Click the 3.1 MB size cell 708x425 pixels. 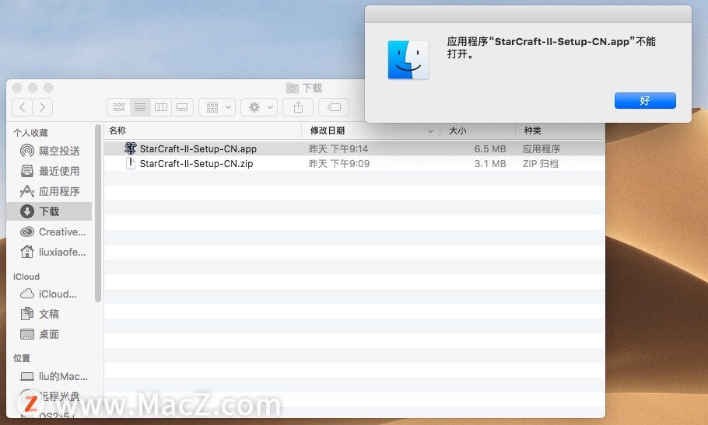(490, 164)
